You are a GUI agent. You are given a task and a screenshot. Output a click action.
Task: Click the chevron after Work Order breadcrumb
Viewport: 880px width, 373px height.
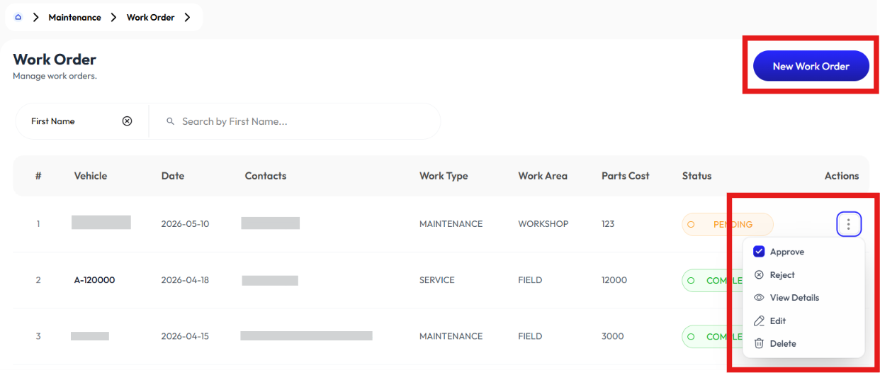tap(187, 17)
